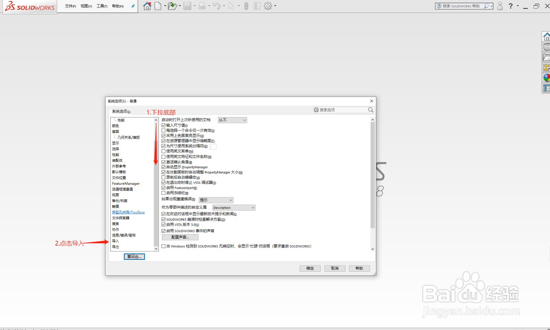Open Design Library icon in task pane
550x330 pixels.
(x=546, y=47)
